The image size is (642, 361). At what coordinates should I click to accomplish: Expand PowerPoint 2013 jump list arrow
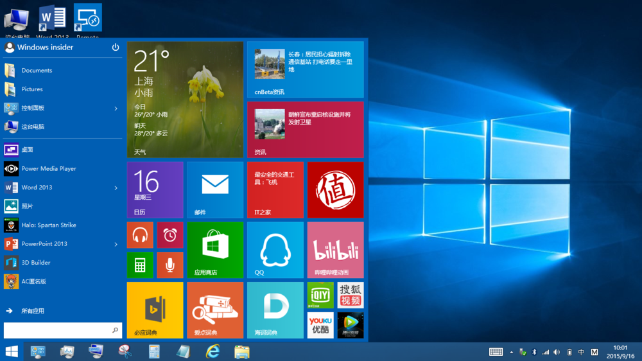pos(116,244)
